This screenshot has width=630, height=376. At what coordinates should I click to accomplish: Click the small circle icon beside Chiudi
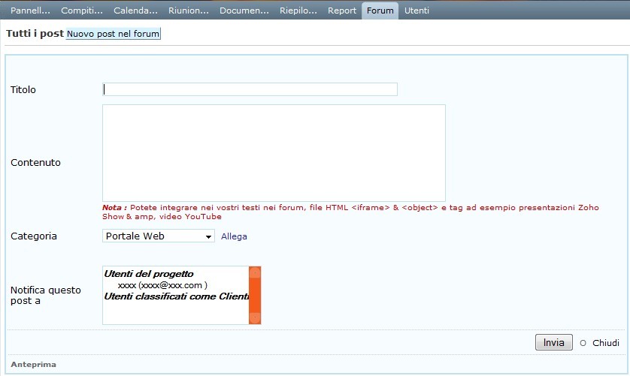tap(583, 343)
